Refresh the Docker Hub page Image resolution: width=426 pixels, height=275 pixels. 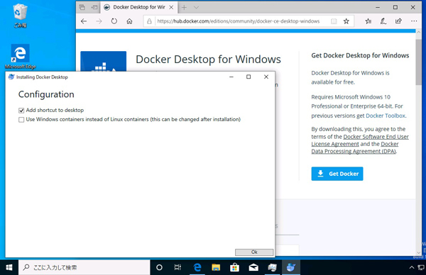pos(114,21)
